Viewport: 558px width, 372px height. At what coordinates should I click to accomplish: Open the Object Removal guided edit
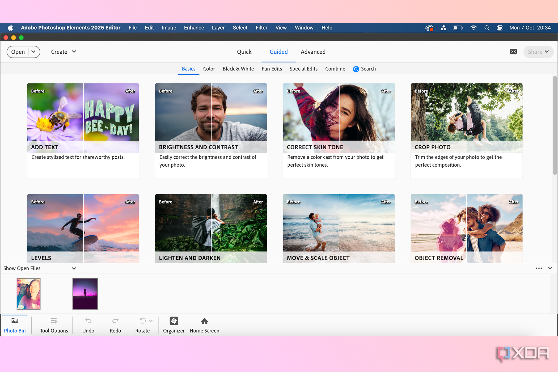click(467, 229)
